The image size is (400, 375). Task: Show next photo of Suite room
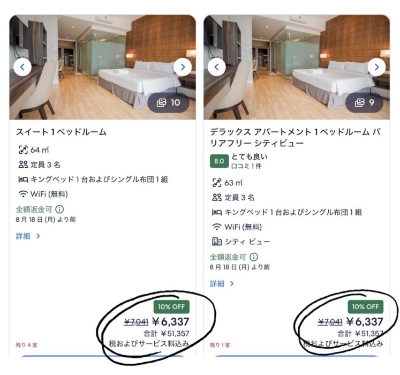coord(183,67)
